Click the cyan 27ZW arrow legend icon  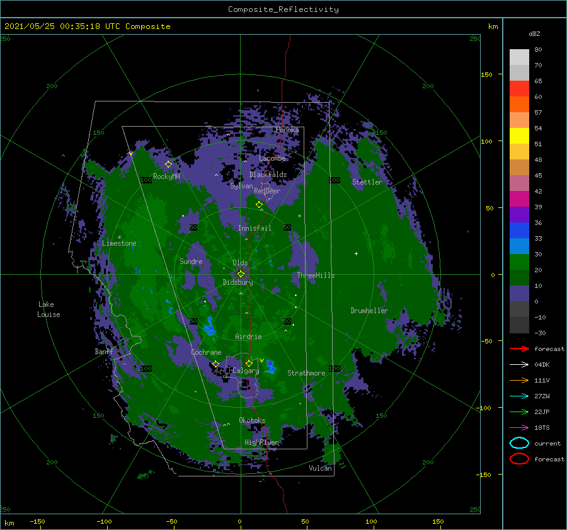tap(519, 396)
